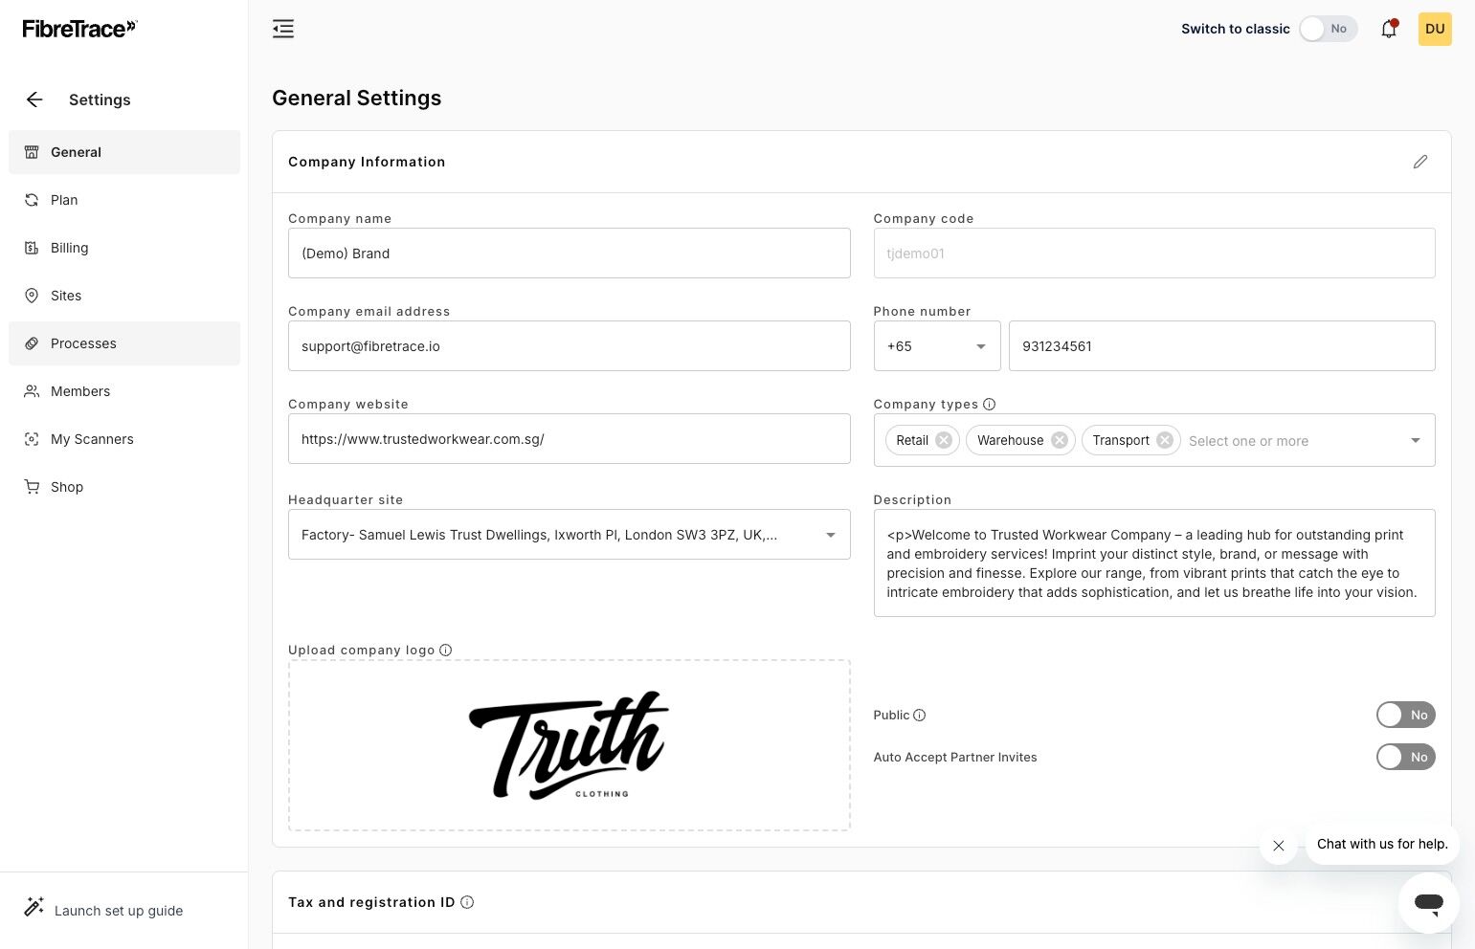
Task: Show Public setting info icon
Action: (x=920, y=716)
